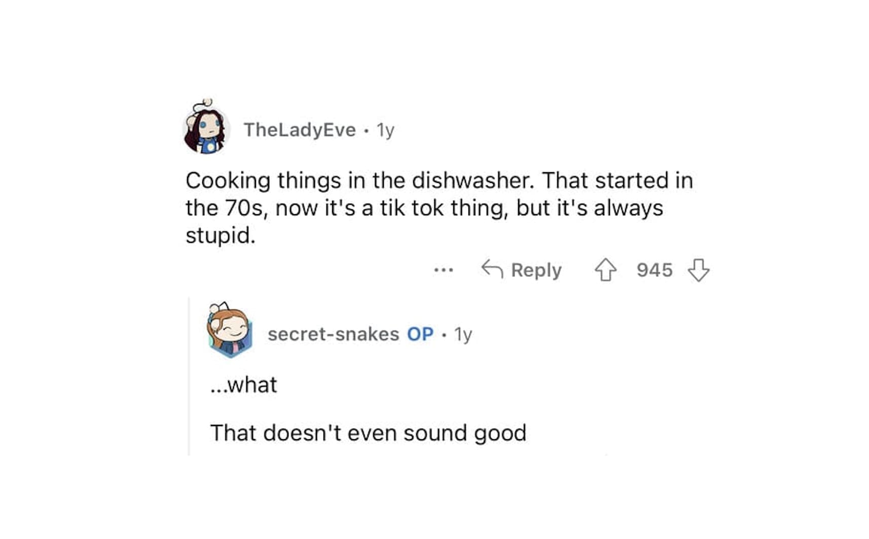The image size is (869, 539).
Task: Open secret-snakes' user profile link
Action: 333,334
